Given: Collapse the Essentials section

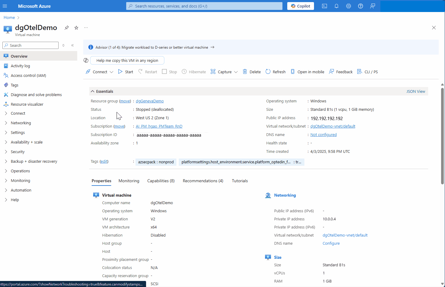Looking at the screenshot, I should click(x=93, y=91).
